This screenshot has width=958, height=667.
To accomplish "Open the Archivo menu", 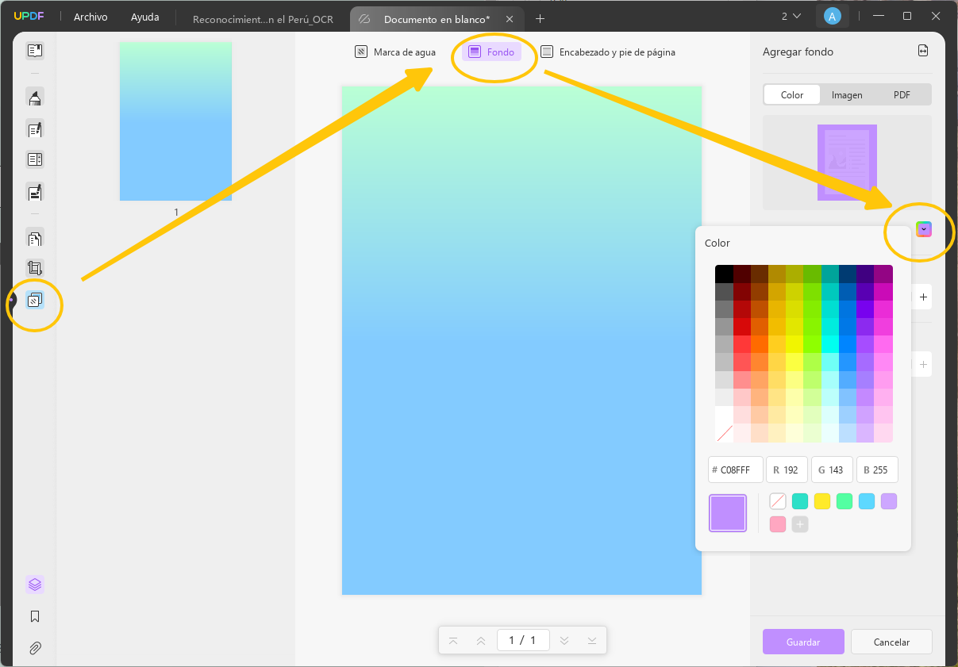I will click(90, 17).
